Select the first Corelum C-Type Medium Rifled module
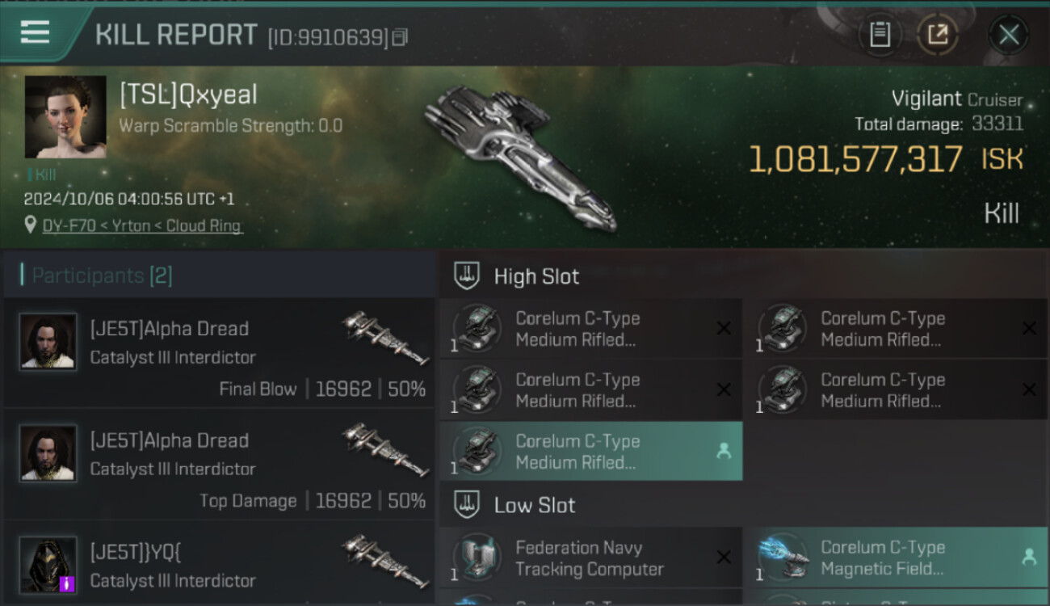This screenshot has width=1050, height=606. pyautogui.click(x=590, y=329)
